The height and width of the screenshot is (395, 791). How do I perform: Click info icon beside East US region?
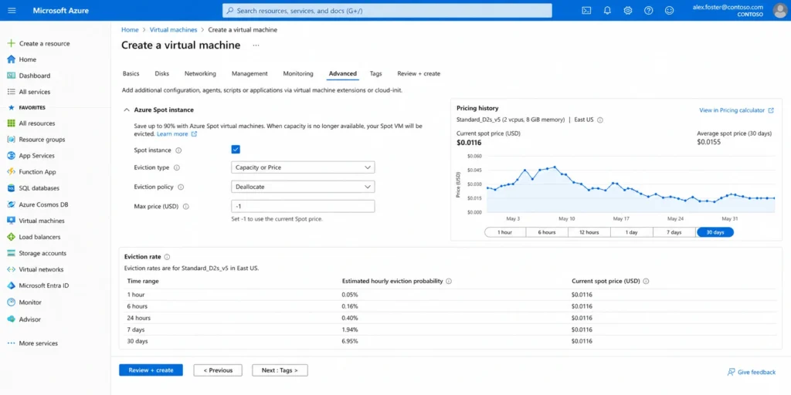click(x=599, y=120)
